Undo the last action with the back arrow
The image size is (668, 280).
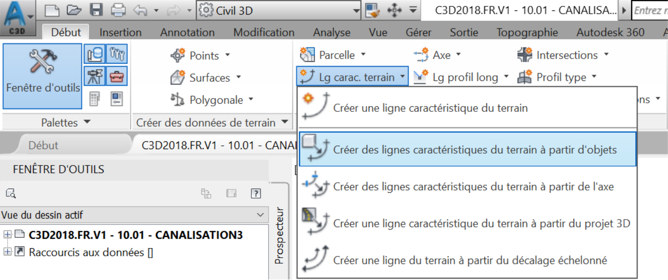pyautogui.click(x=140, y=10)
